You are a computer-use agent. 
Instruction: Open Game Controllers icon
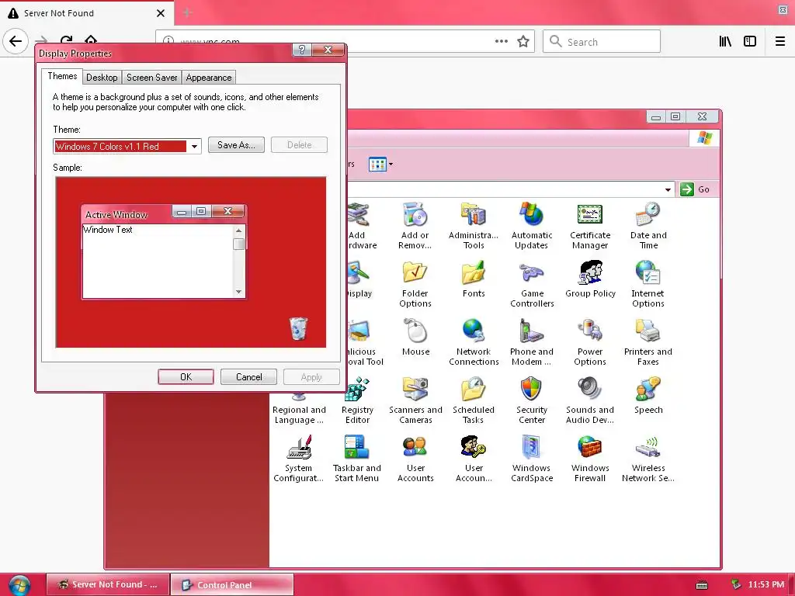[532, 284]
